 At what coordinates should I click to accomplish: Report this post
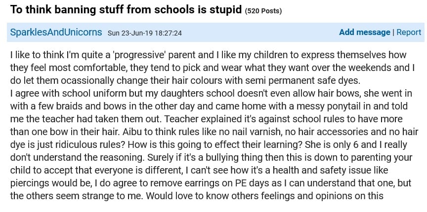409,32
